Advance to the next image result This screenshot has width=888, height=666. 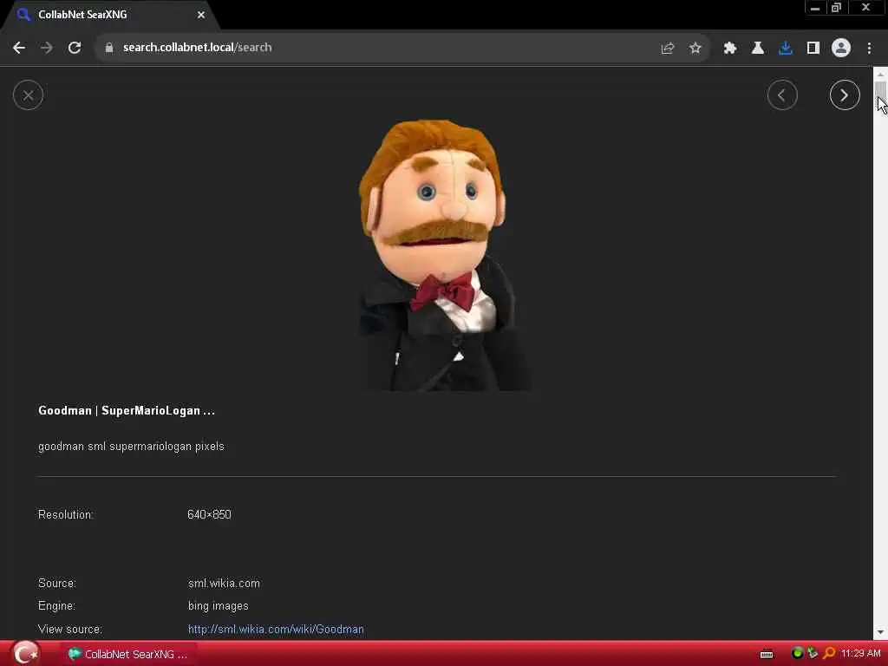coord(845,95)
